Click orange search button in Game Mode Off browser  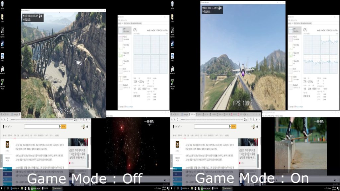click(63, 126)
